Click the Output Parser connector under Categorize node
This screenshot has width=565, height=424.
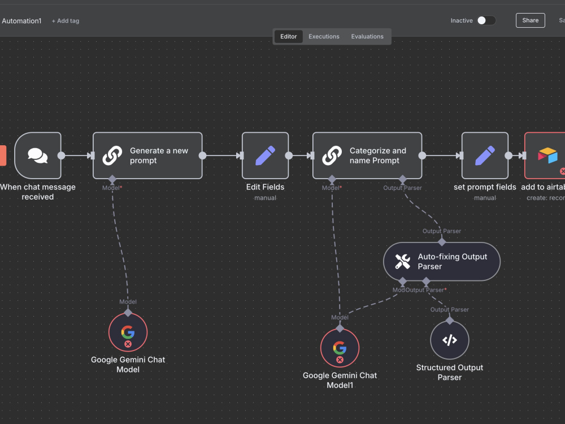coord(402,179)
